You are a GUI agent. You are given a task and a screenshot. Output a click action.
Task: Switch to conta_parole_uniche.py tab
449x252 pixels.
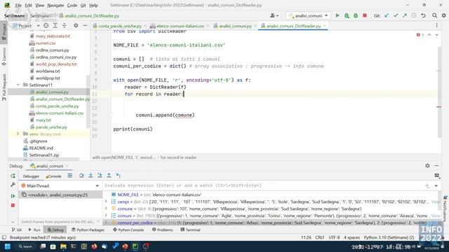pos(120,26)
